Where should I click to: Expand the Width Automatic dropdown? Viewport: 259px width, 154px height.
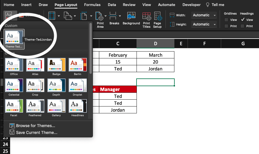tap(205, 15)
